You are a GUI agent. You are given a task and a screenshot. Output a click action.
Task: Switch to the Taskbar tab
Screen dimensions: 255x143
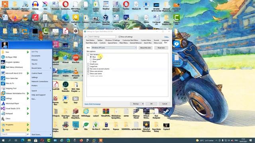(x=100, y=40)
